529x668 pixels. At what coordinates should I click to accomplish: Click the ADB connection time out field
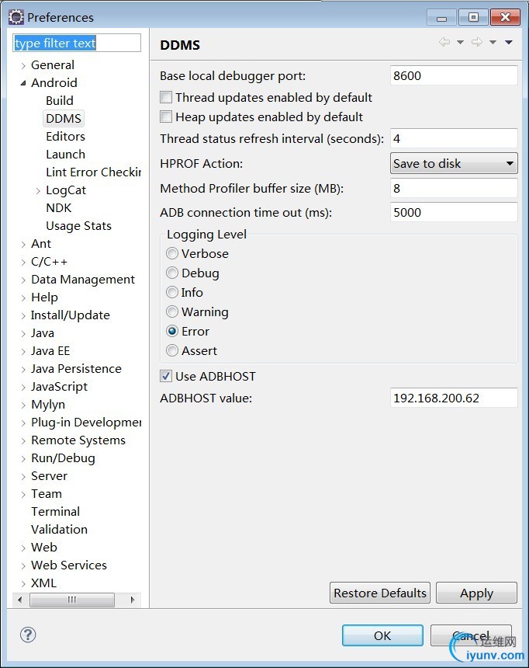[454, 212]
